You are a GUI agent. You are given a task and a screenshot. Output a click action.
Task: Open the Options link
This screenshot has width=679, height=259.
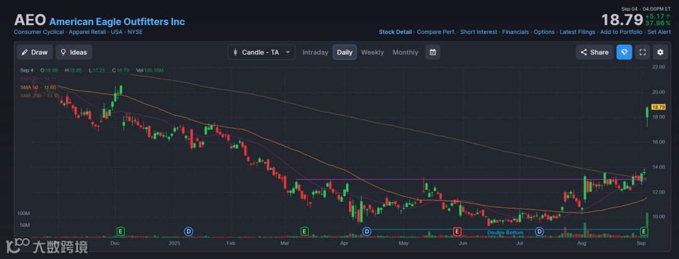(x=544, y=32)
